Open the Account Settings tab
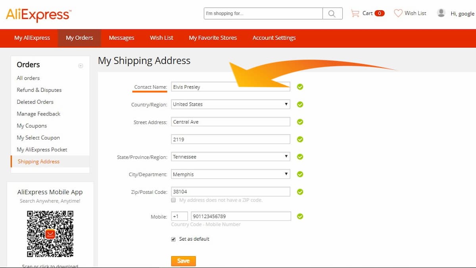 coord(274,38)
